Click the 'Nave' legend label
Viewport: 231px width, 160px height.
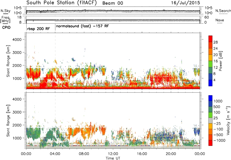[x=219, y=20]
